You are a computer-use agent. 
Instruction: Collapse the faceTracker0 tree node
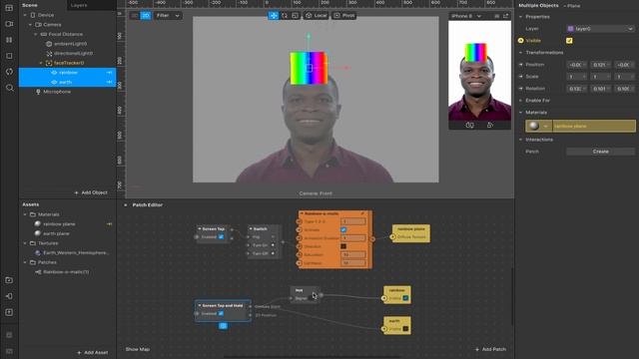(41, 63)
